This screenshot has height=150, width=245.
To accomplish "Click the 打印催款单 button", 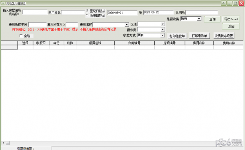I will (x=177, y=36).
